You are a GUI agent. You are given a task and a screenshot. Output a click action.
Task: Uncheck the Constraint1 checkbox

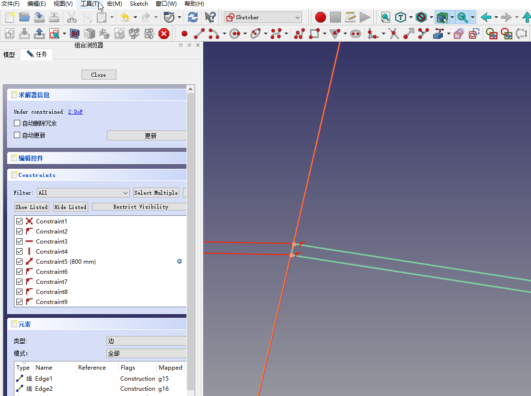(19, 221)
